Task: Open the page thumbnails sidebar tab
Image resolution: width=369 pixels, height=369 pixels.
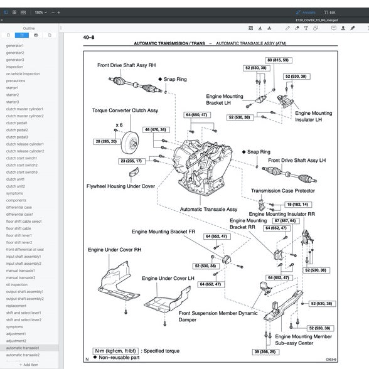Action: click(x=50, y=35)
